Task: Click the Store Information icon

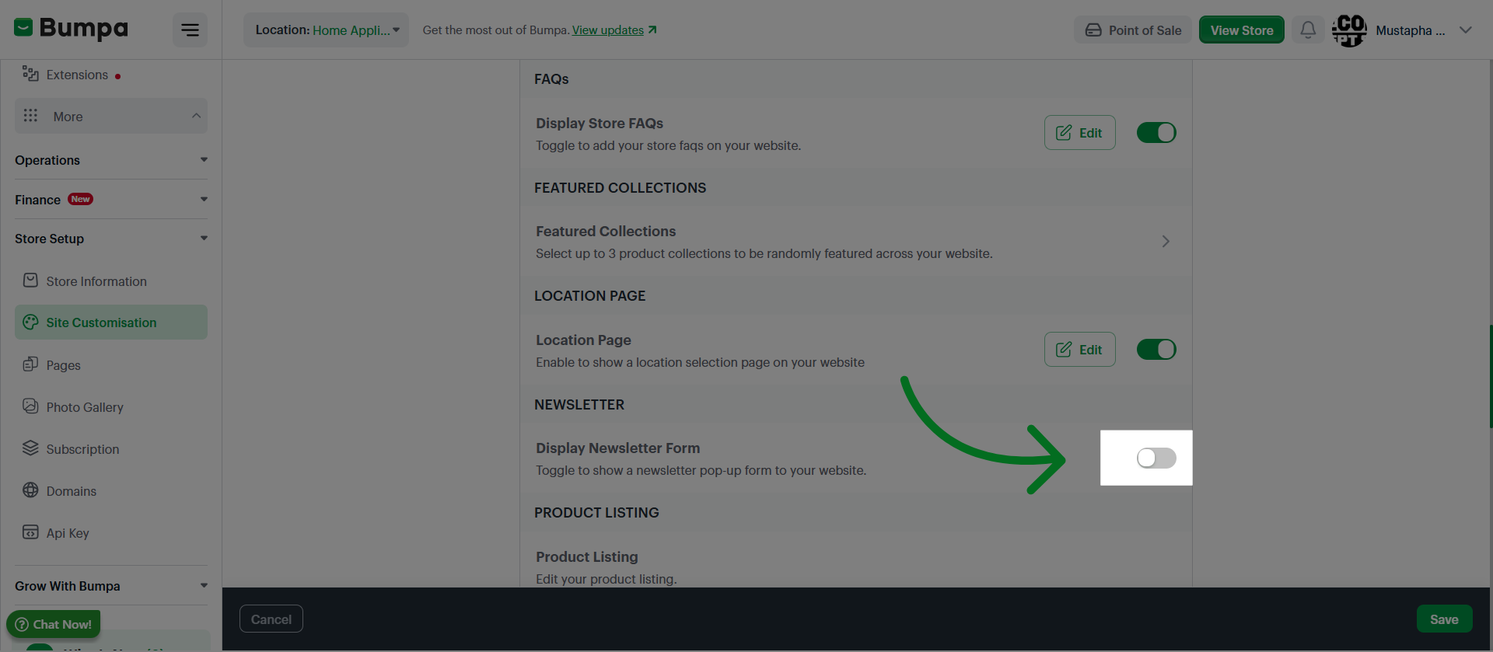Action: tap(30, 281)
